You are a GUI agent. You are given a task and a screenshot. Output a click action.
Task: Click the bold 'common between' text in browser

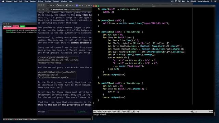pyautogui.click(x=80, y=43)
